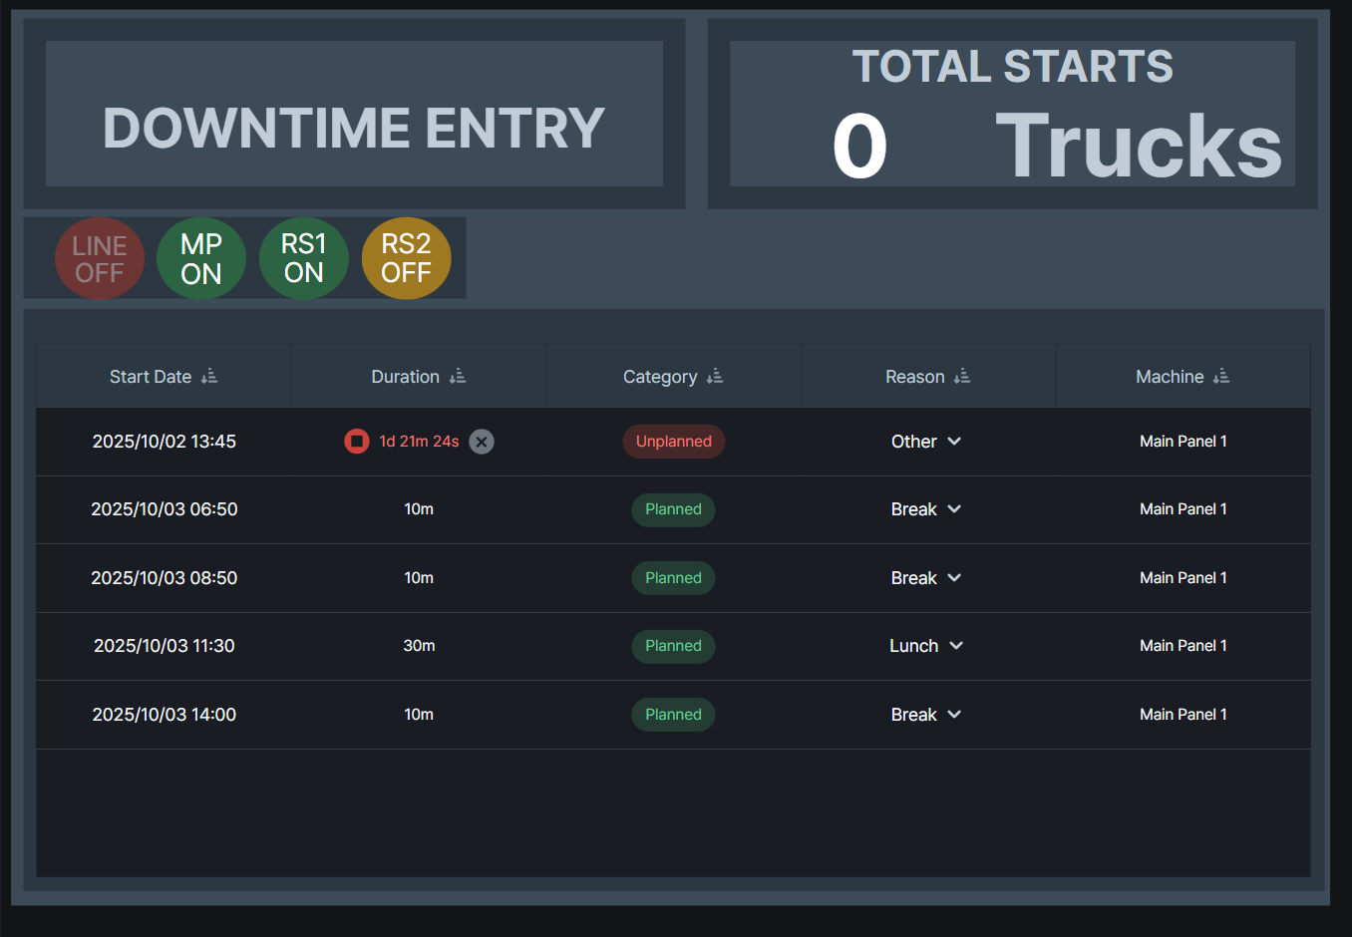Expand the Break reason dropdown on 06:50 row
Image resolution: width=1352 pixels, height=937 pixels.
click(926, 508)
